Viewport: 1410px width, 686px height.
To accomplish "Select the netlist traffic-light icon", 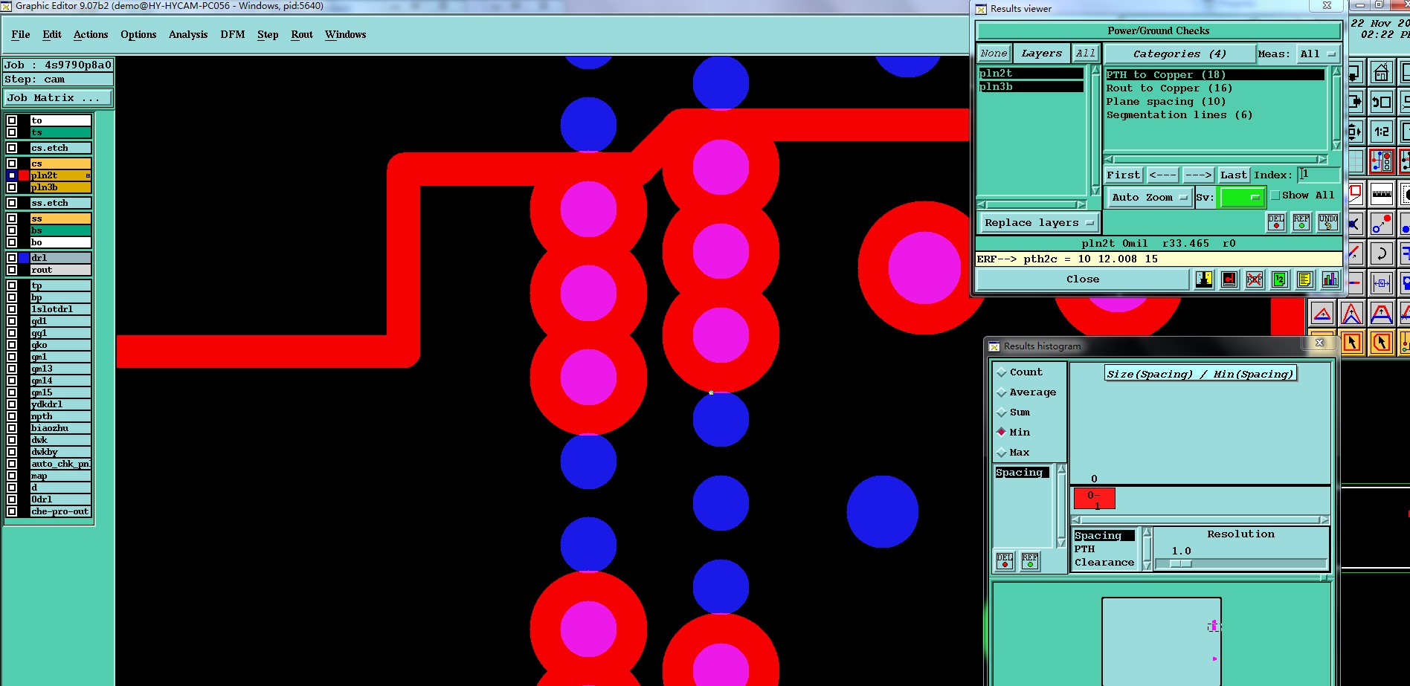I will [x=1381, y=161].
